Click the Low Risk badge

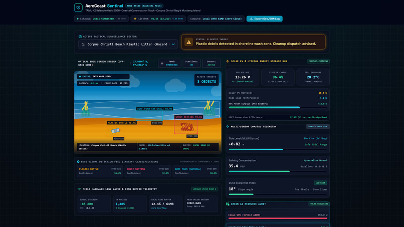(320, 183)
